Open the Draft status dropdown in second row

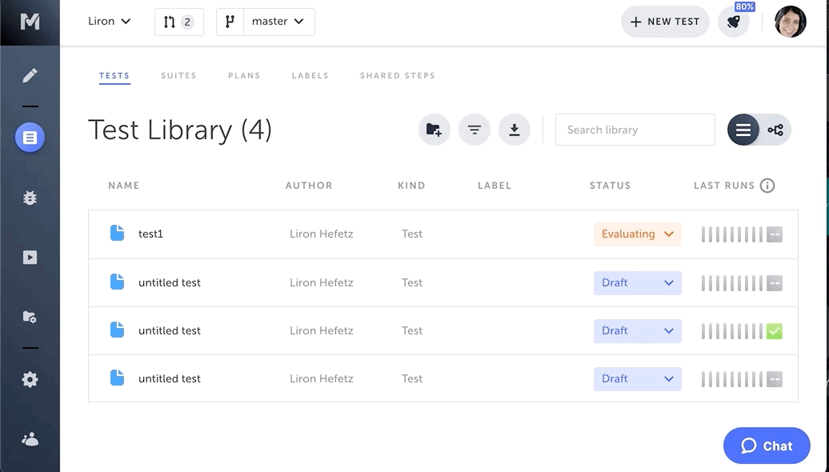[x=637, y=282]
